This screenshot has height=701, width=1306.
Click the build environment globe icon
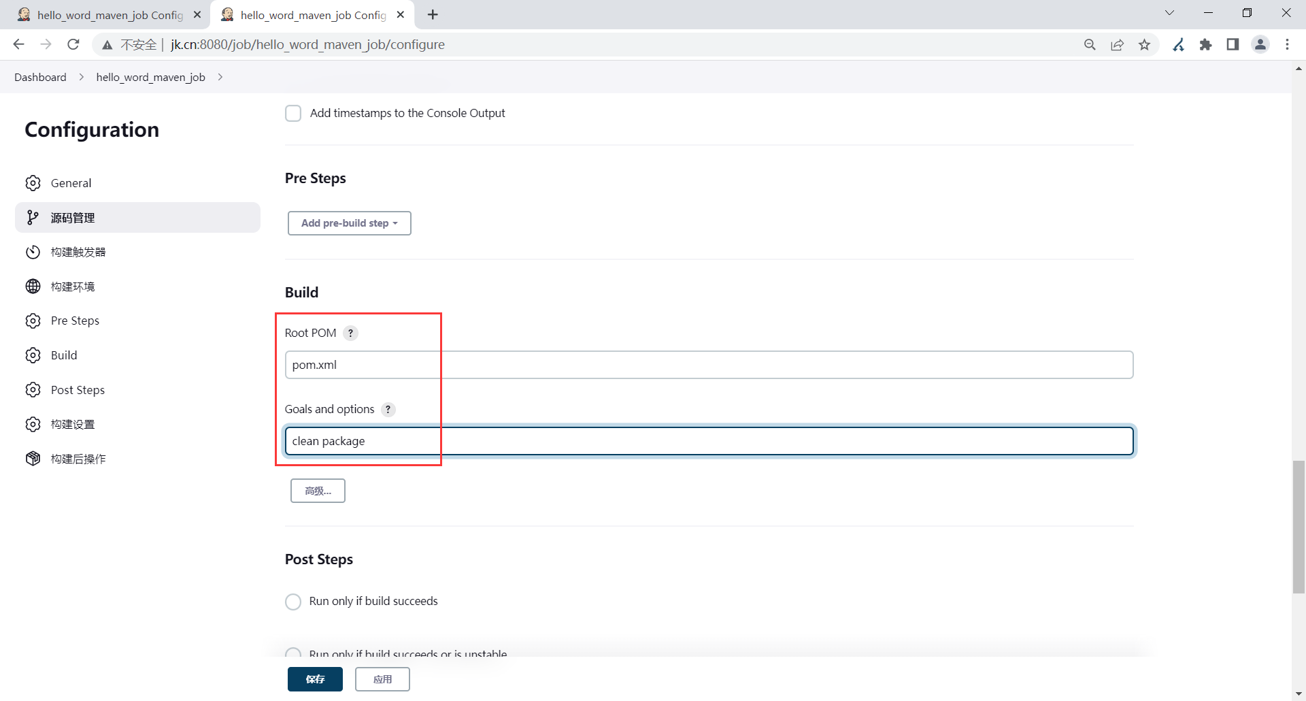33,286
